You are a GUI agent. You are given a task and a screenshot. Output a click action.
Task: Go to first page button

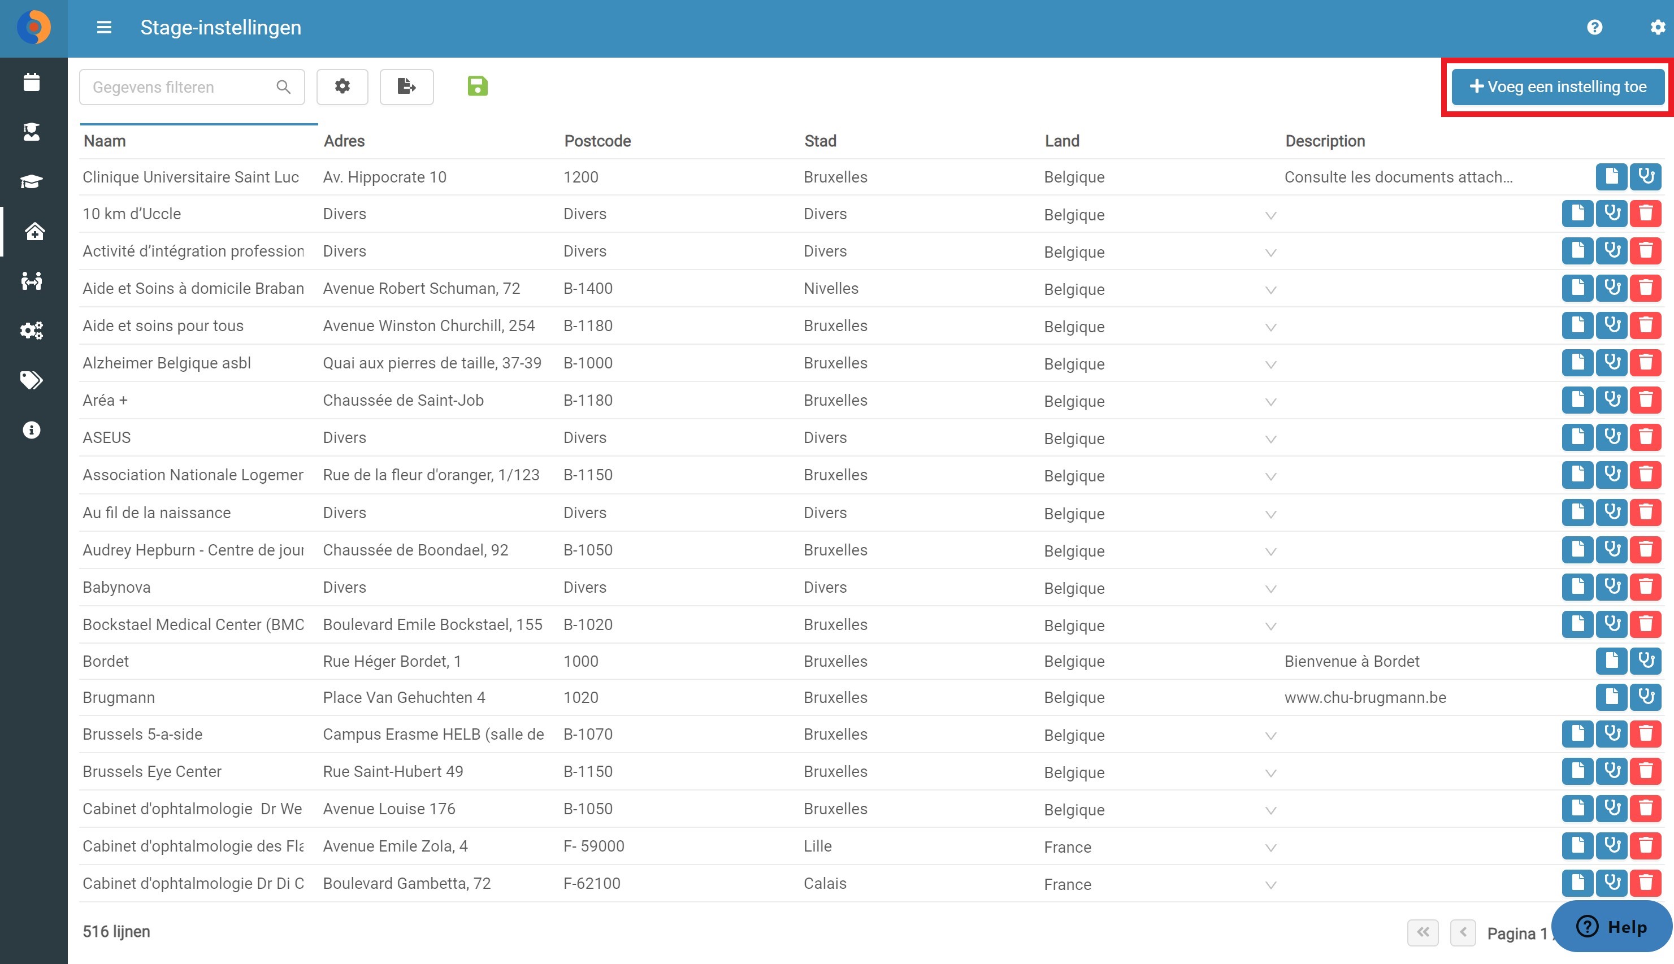(1423, 932)
